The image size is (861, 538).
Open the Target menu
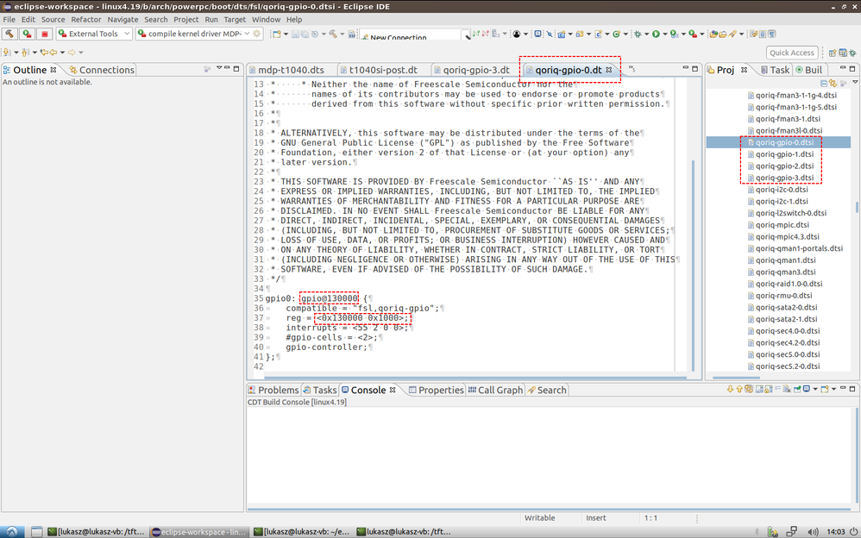coord(235,19)
